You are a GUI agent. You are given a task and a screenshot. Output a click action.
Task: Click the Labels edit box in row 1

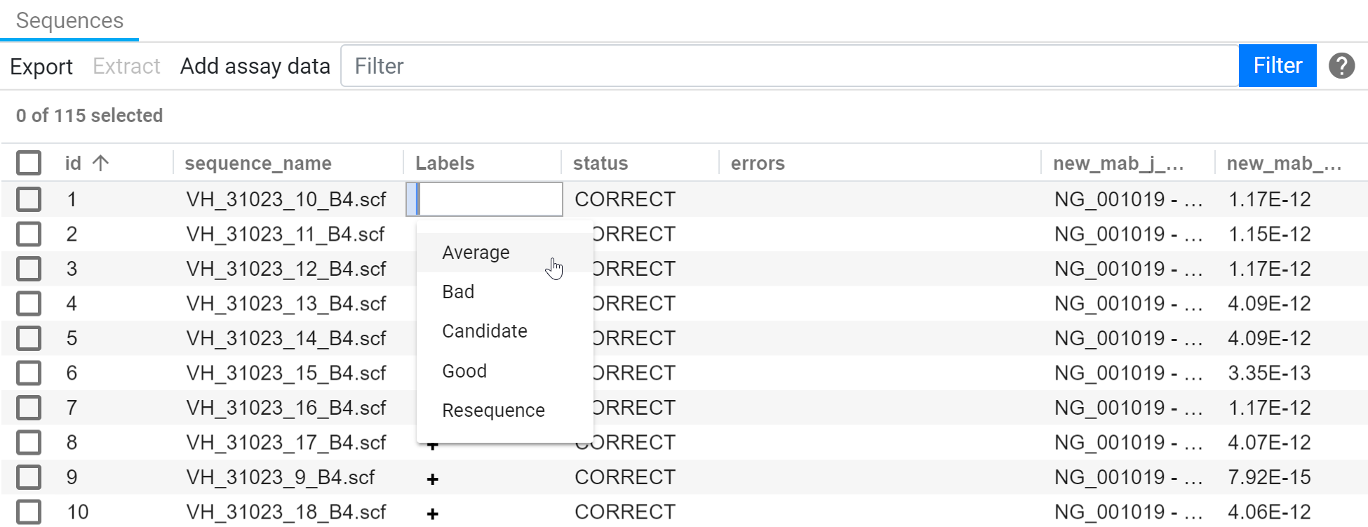[484, 199]
